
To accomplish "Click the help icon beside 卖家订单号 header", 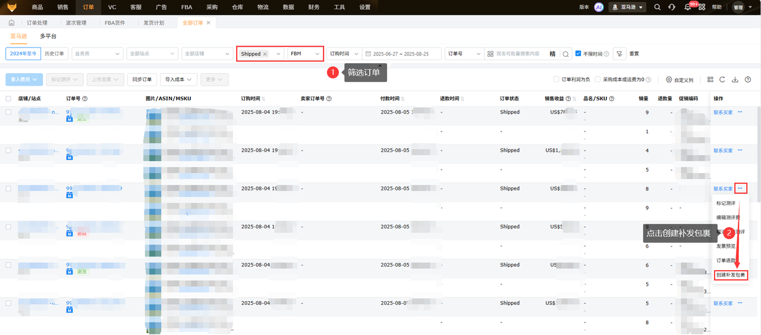I will point(329,99).
